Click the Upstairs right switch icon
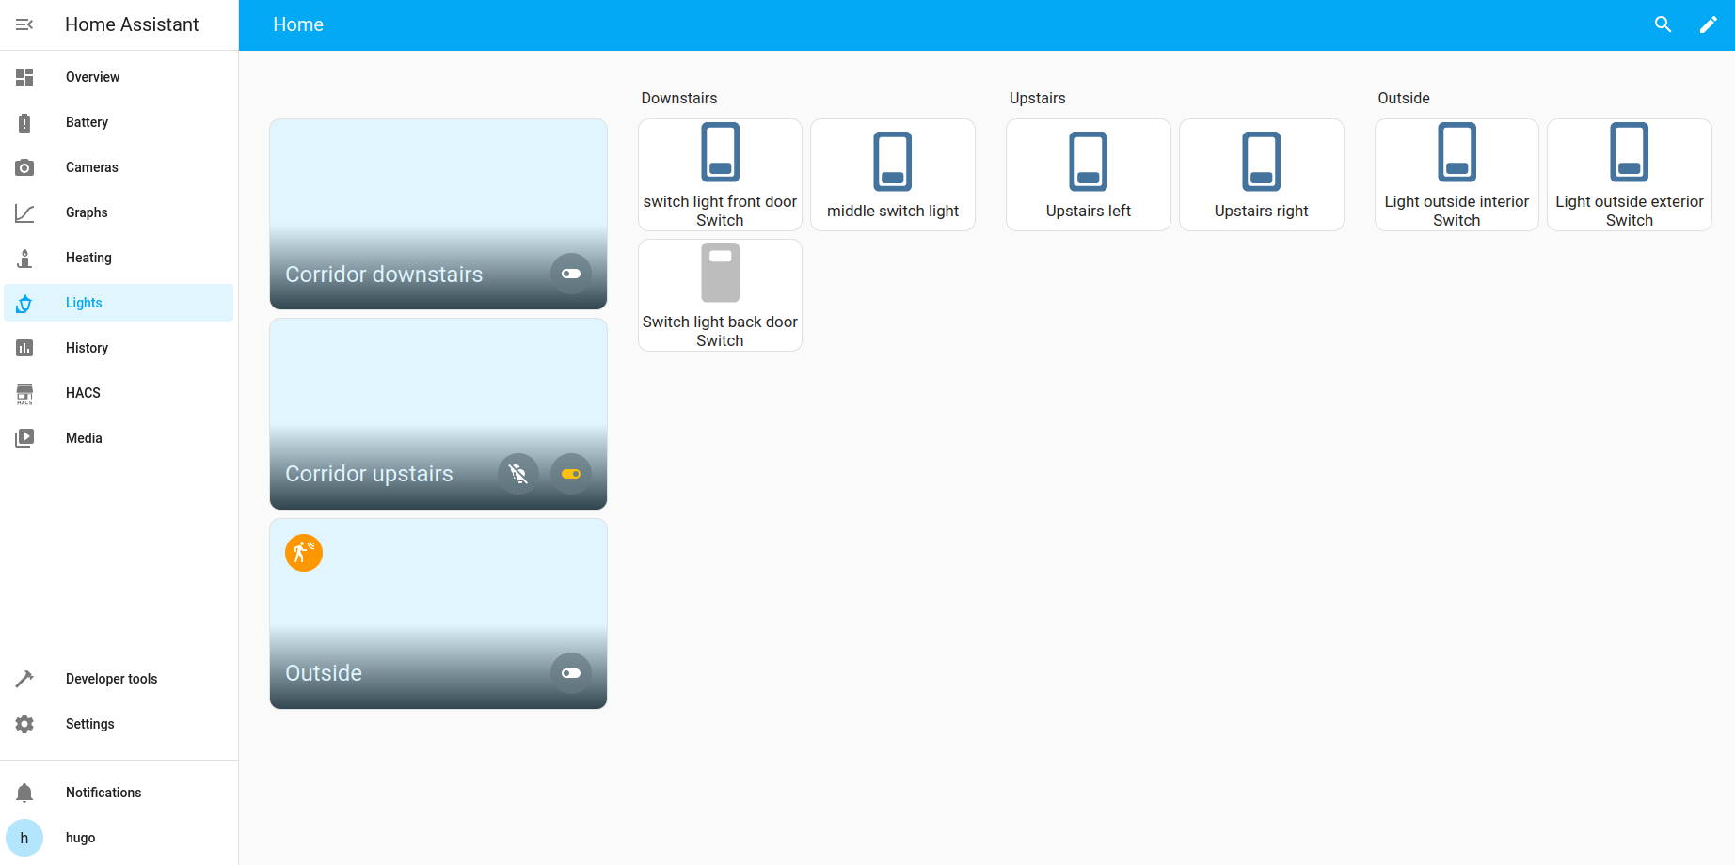Screen dimensions: 1735x865 [x=1261, y=162]
